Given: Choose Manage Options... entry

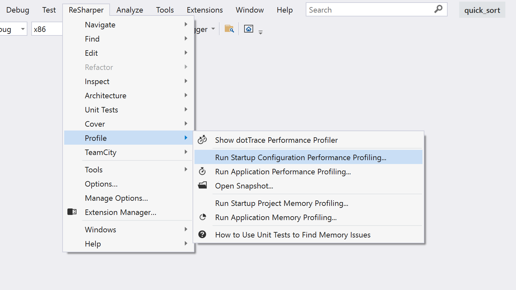Looking at the screenshot, I should point(129,198).
